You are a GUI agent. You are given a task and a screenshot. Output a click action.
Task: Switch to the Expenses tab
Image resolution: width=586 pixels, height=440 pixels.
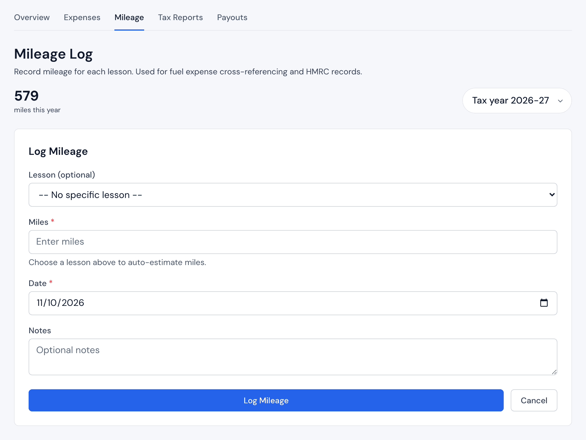[82, 17]
